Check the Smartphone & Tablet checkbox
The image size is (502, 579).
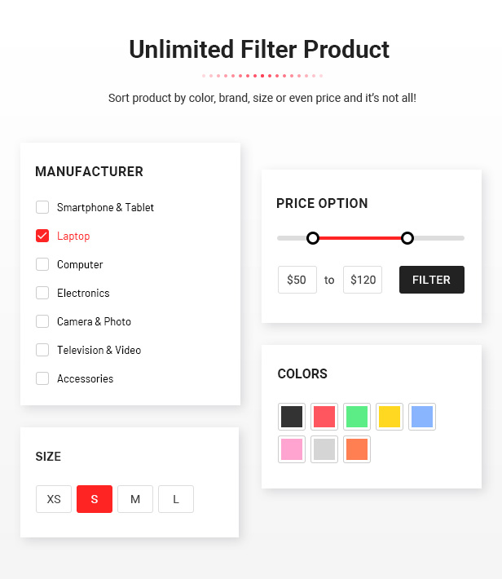pos(42,207)
